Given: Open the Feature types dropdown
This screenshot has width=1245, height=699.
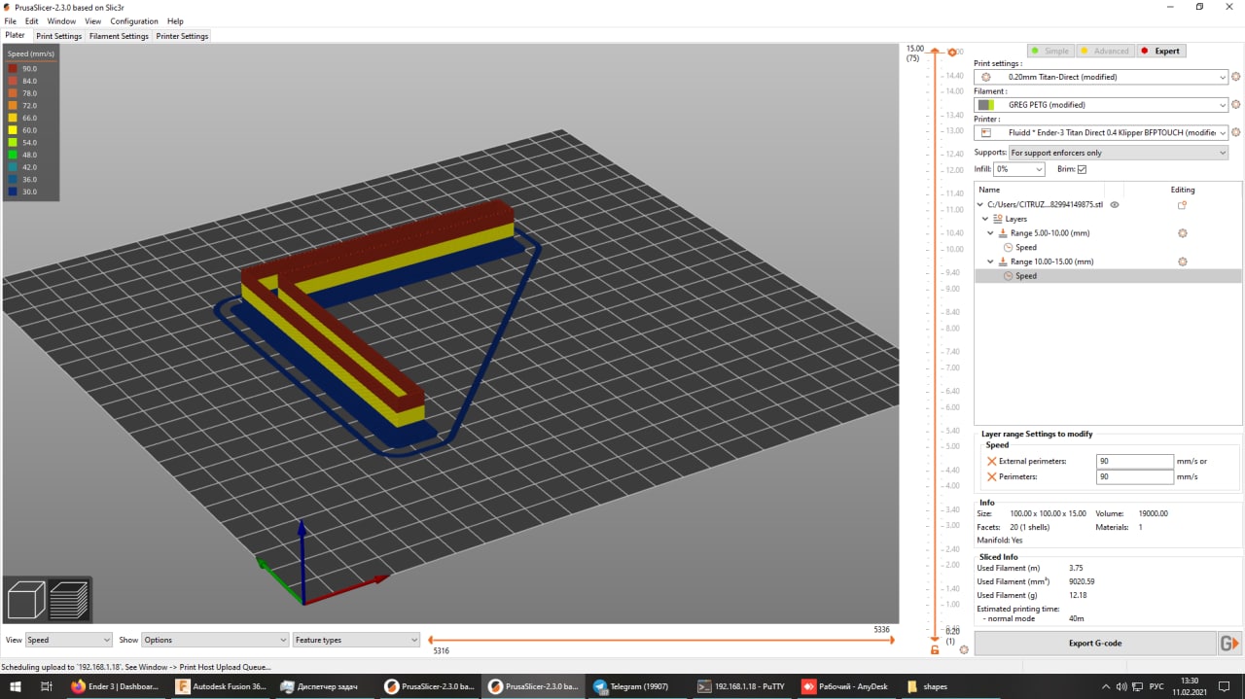Looking at the screenshot, I should [x=356, y=640].
